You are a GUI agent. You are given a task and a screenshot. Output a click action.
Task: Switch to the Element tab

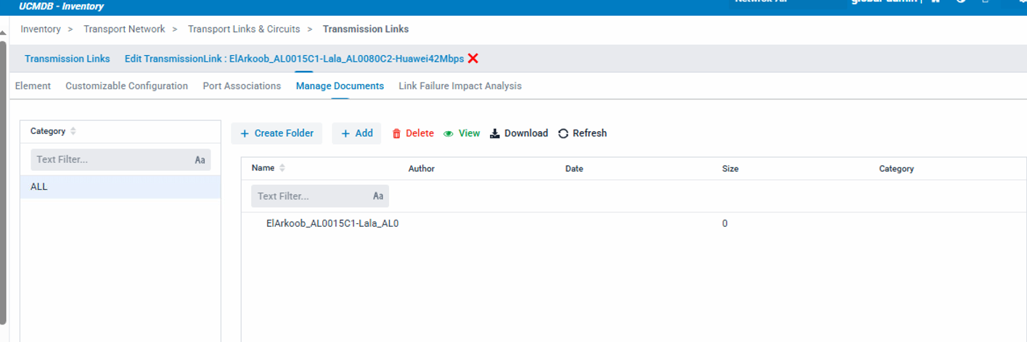tap(33, 85)
